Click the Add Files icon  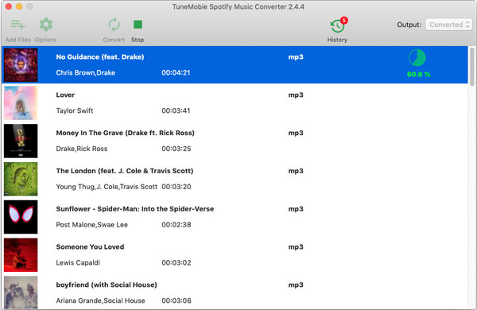[18, 25]
